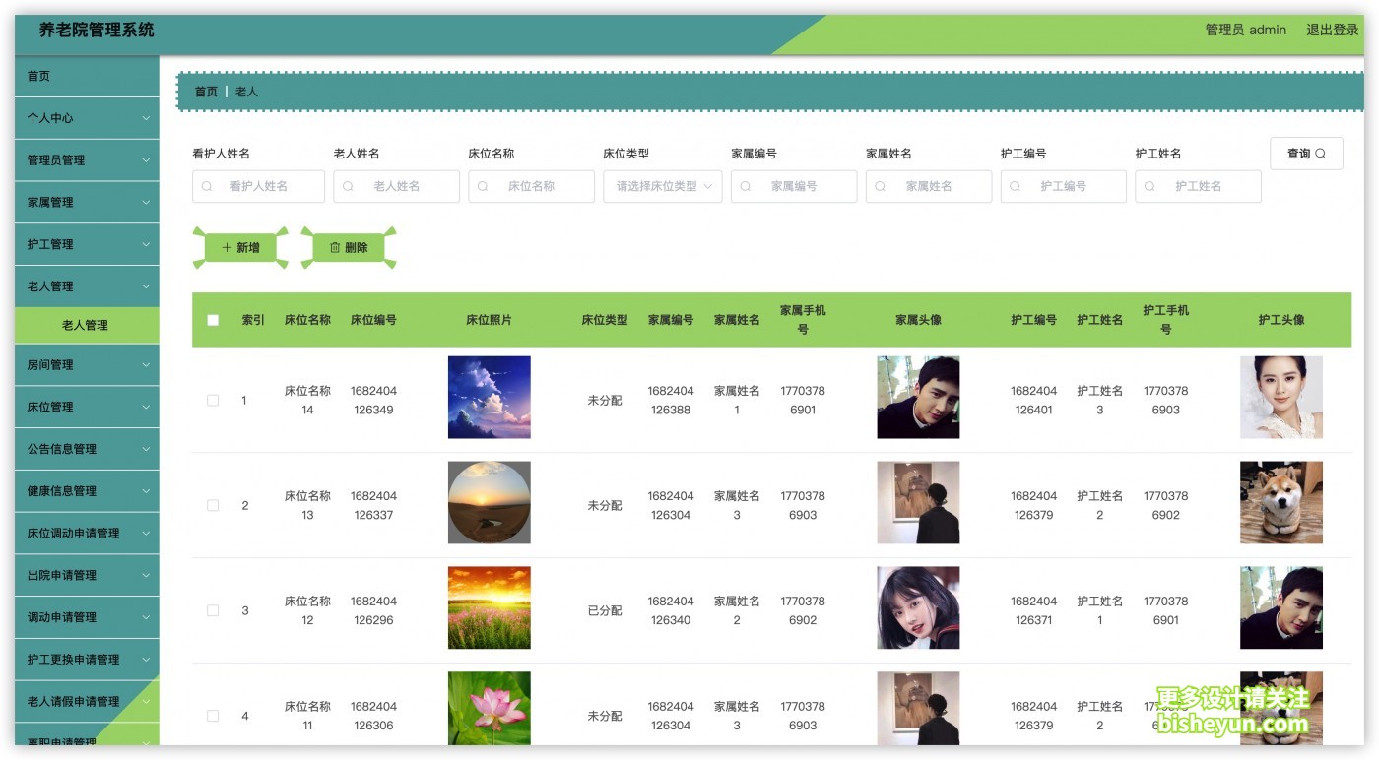The height and width of the screenshot is (760, 1379).
Task: Open 家属头像 photo in row 1
Action: 918,398
